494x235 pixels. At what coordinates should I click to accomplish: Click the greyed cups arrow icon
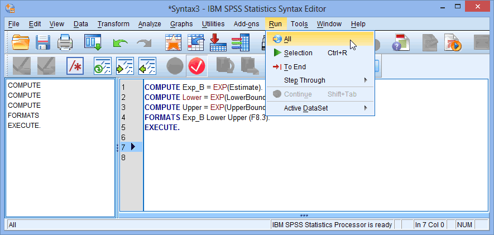pyautogui.click(x=250, y=66)
